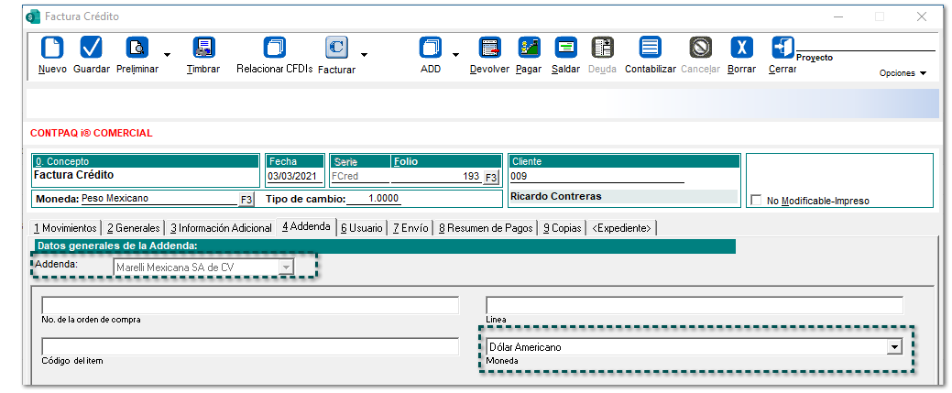Image resolution: width=952 pixels, height=393 pixels.
Task: Click the 0. Concepto header
Action: click(146, 161)
